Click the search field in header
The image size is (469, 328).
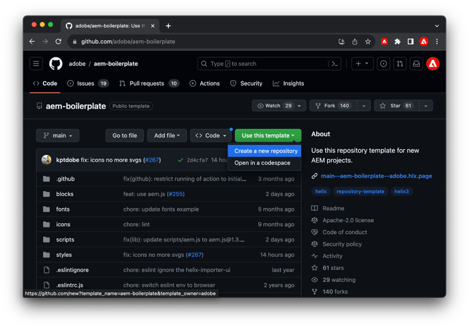pyautogui.click(x=263, y=64)
